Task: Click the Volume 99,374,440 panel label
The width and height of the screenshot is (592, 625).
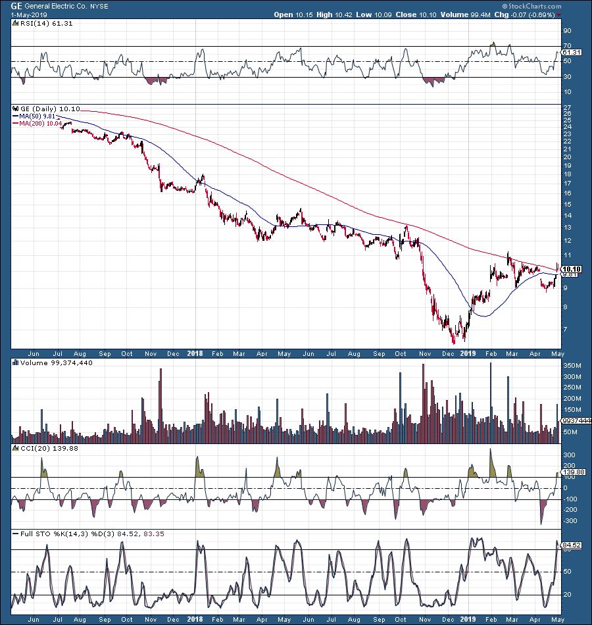Action: click(x=56, y=362)
